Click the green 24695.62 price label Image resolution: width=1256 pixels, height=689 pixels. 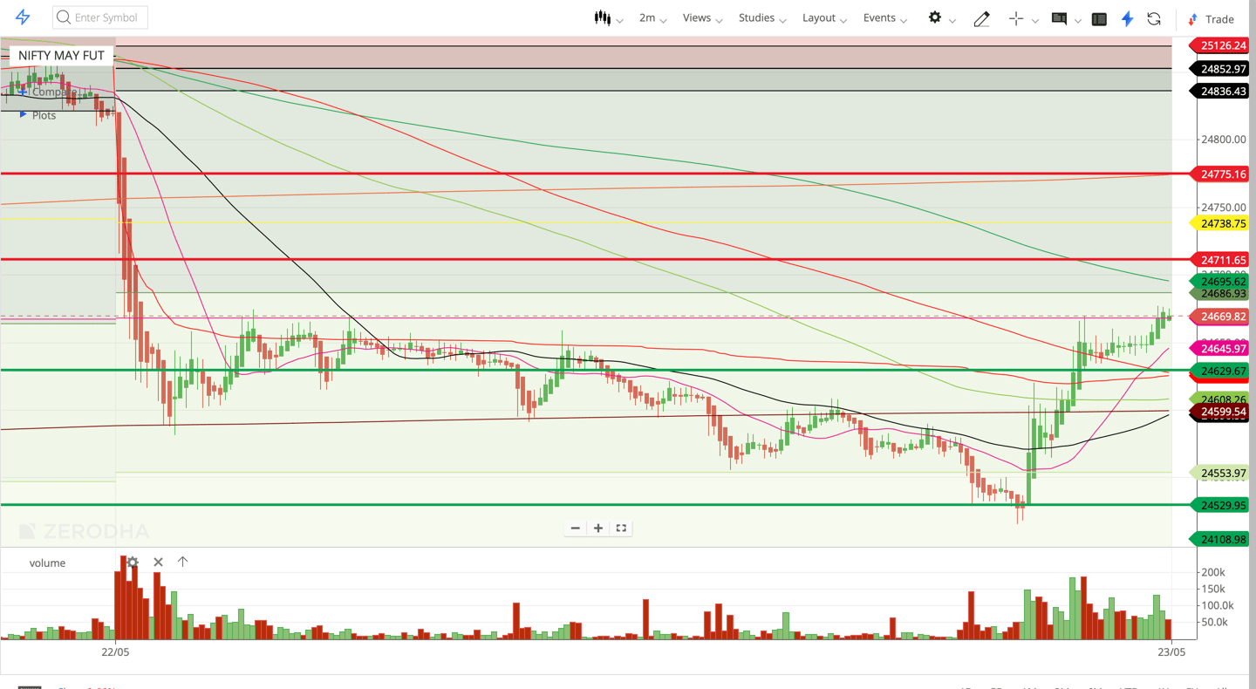(1219, 282)
